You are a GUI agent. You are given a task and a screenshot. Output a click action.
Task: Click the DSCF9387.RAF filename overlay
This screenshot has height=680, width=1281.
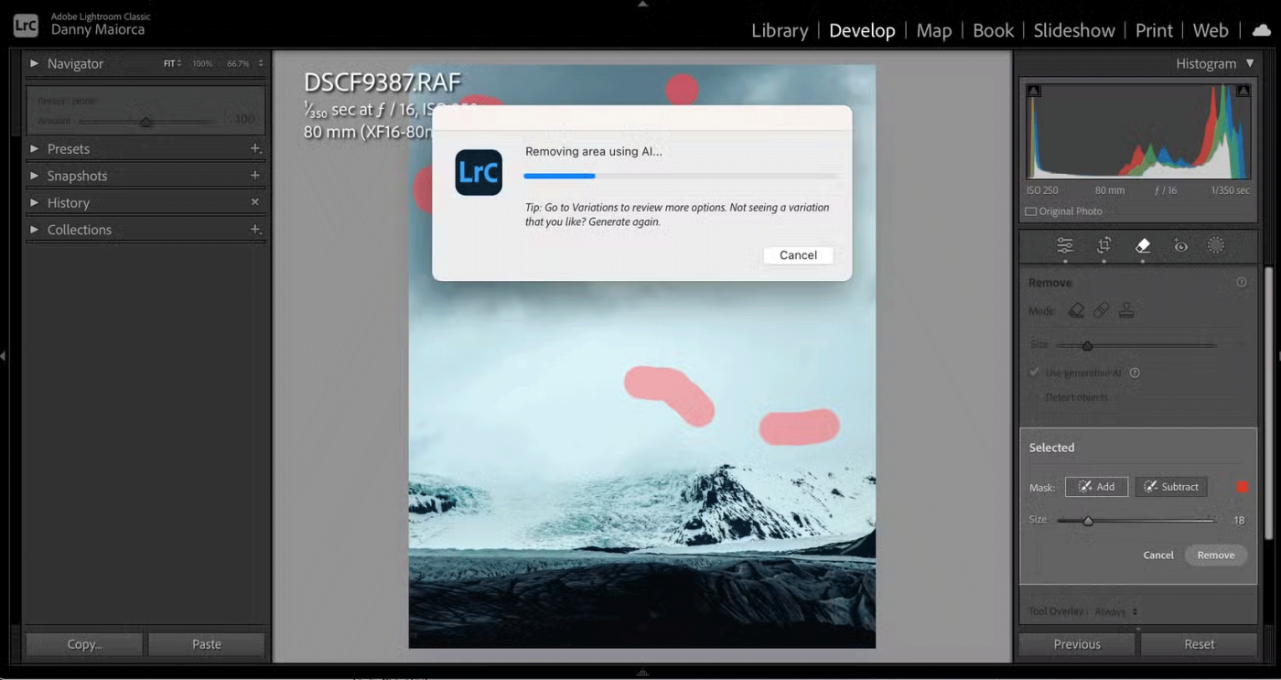382,83
